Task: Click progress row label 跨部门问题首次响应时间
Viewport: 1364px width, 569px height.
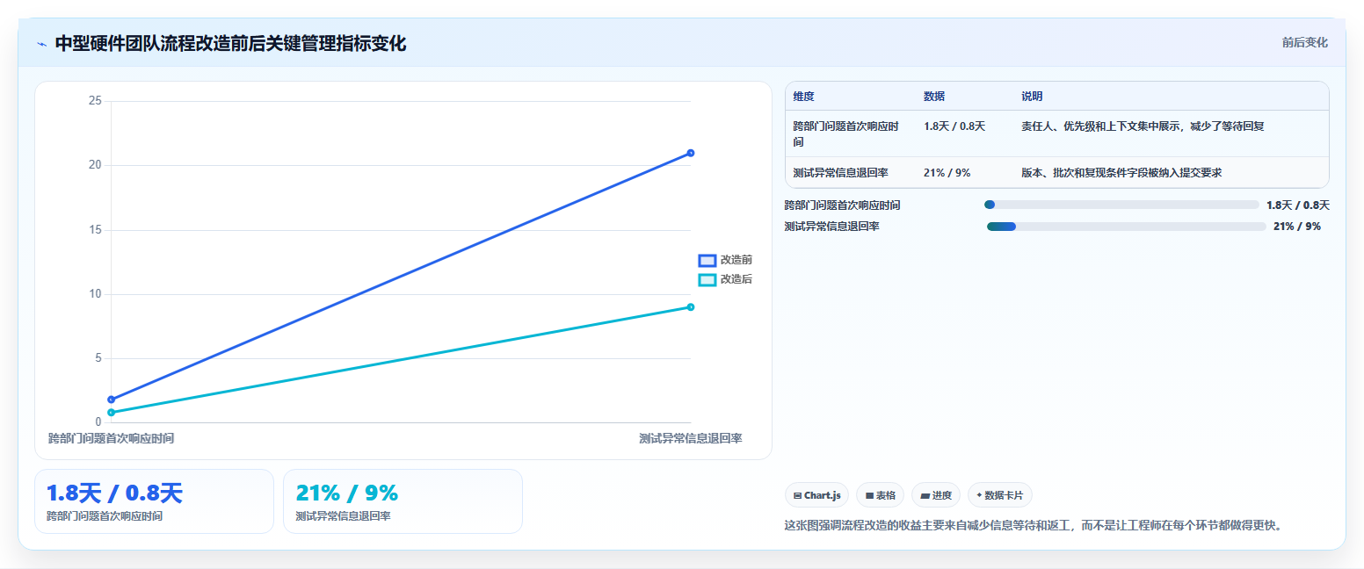Action: (x=842, y=205)
